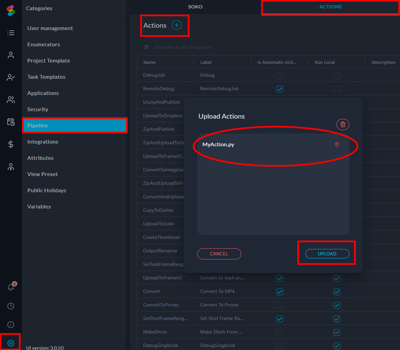The width and height of the screenshot is (400, 350).
Task: Open notifications bell with badge 6
Action: 11,287
